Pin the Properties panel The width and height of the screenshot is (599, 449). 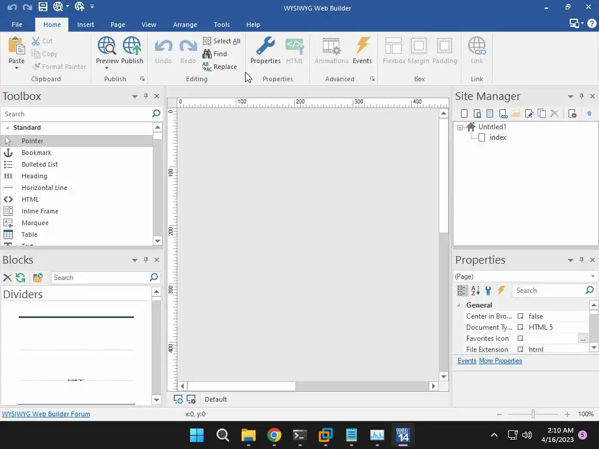tap(581, 260)
